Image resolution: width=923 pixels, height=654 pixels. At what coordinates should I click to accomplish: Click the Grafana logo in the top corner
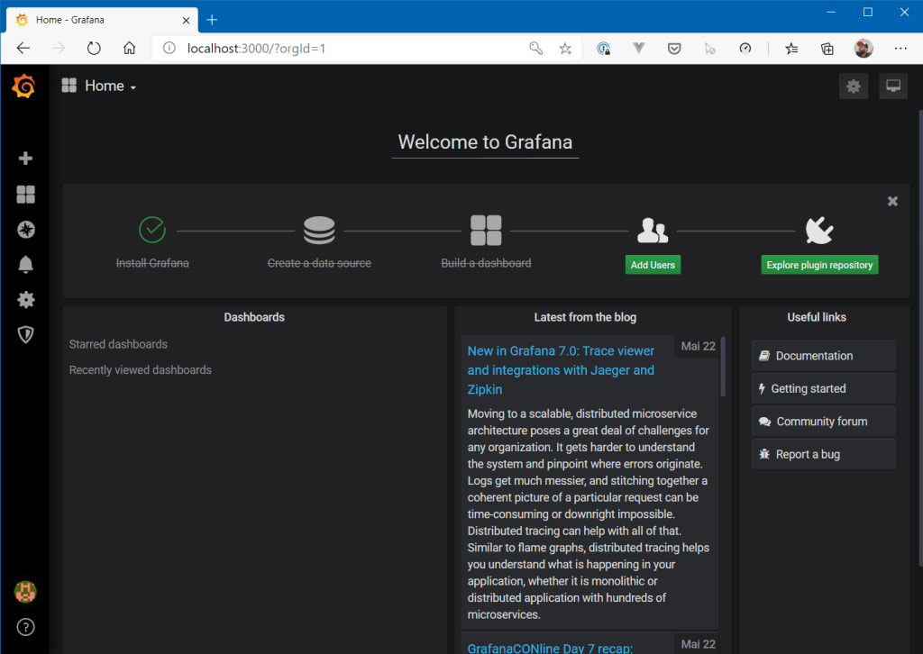point(23,86)
